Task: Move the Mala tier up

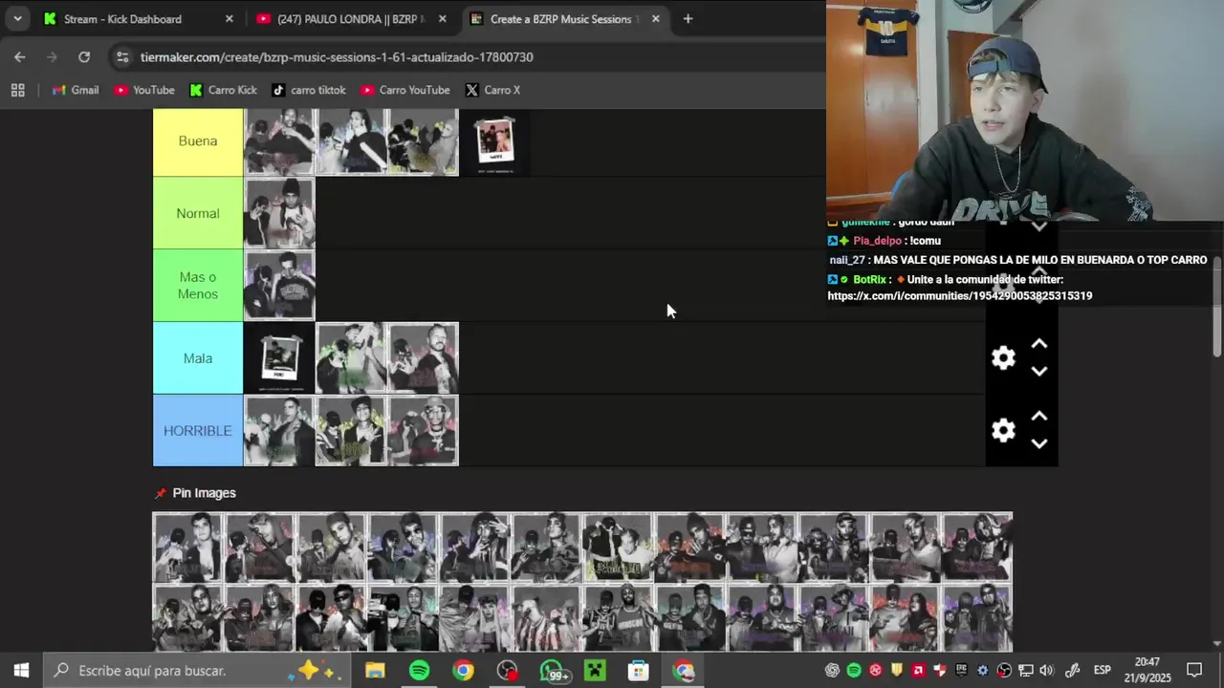Action: (1039, 344)
